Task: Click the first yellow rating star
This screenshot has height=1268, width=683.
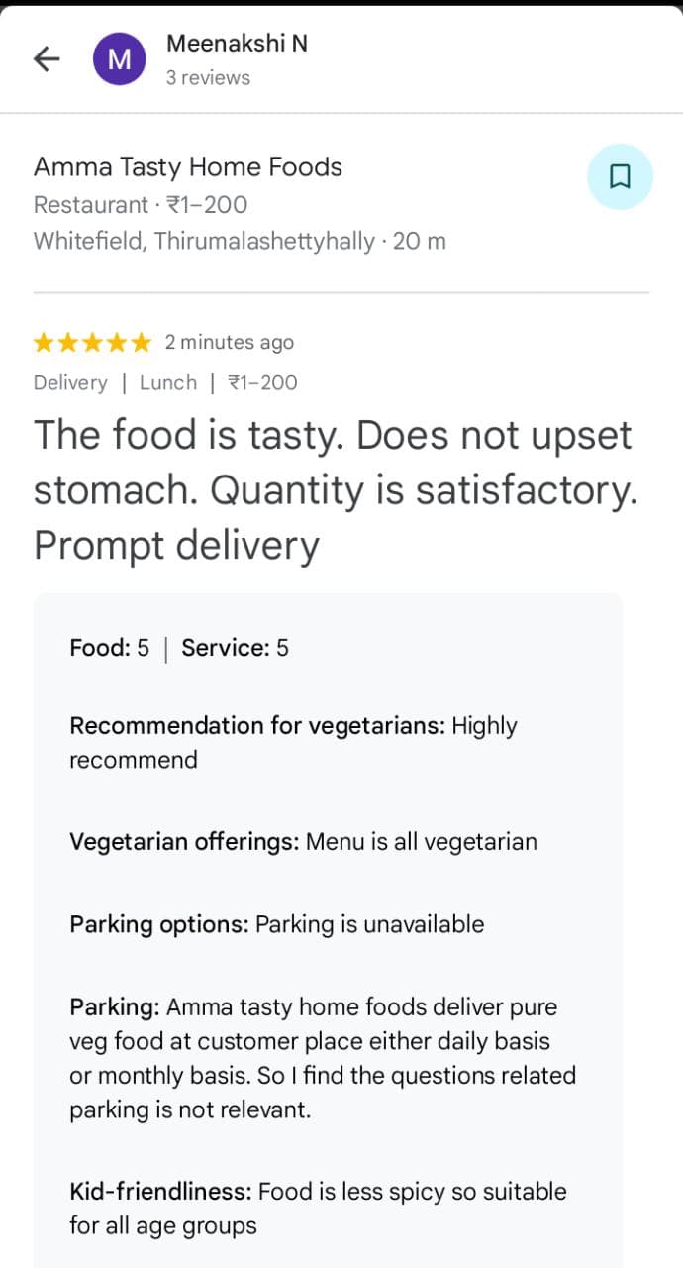Action: (44, 343)
